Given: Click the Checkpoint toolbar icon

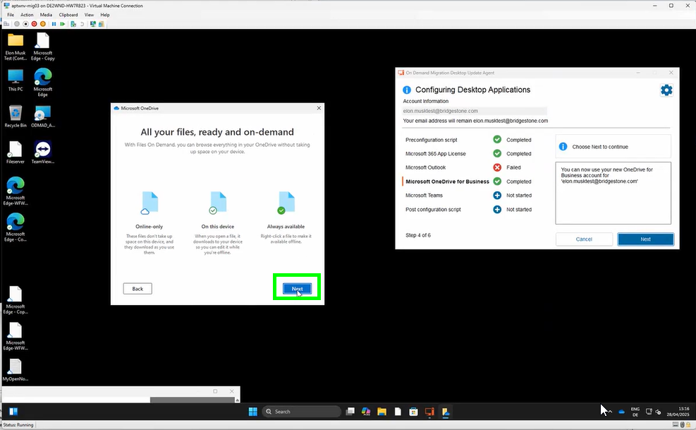Looking at the screenshot, I should tap(73, 24).
